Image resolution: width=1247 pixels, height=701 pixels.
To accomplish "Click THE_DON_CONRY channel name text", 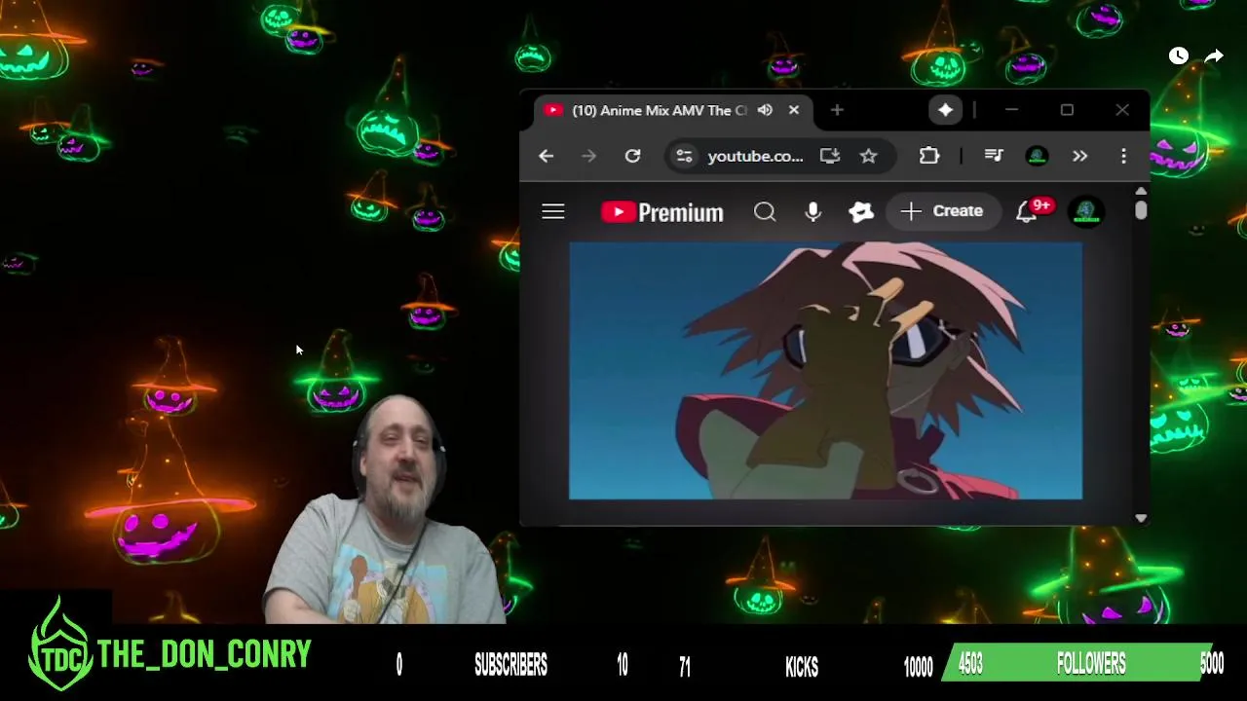I will (x=205, y=654).
